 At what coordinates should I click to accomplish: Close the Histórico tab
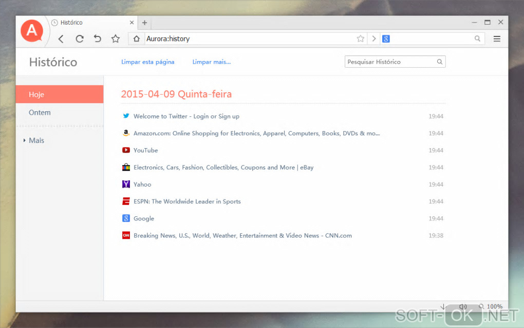click(132, 23)
